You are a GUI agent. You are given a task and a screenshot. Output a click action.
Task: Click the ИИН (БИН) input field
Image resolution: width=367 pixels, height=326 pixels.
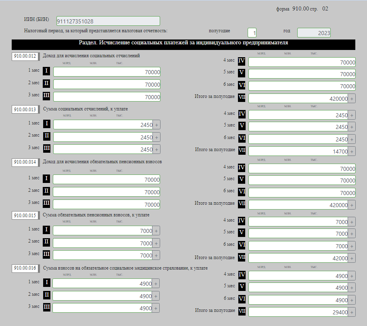coord(108,21)
